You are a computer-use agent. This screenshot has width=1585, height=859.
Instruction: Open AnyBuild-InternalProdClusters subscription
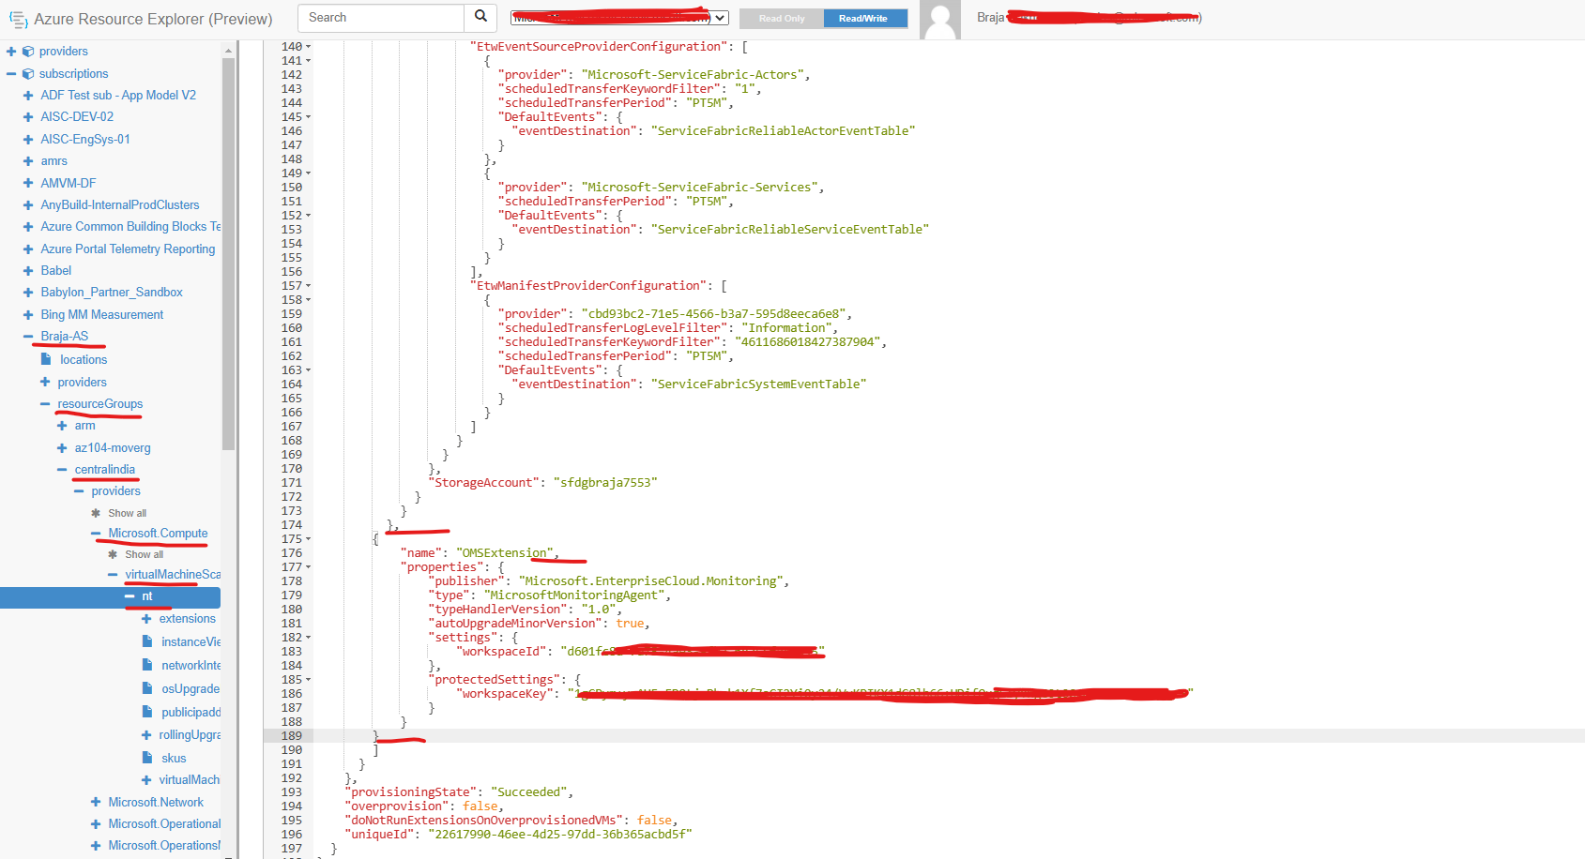click(x=120, y=204)
